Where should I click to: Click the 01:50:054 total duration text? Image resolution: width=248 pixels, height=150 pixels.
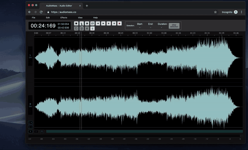click(x=63, y=24)
